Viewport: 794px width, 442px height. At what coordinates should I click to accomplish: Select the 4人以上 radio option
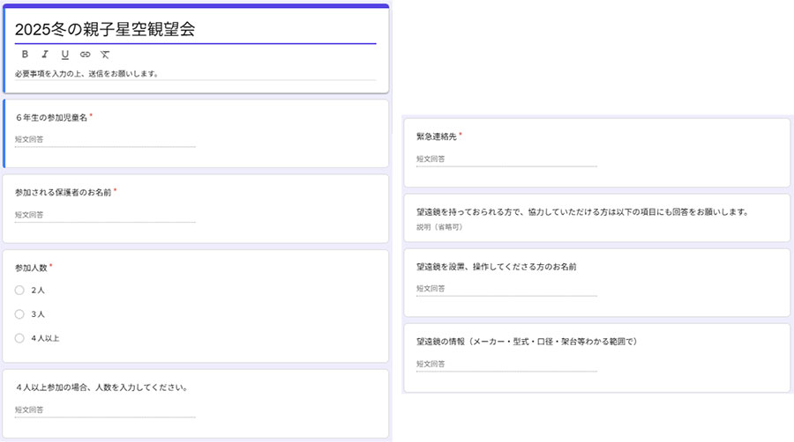coord(19,338)
